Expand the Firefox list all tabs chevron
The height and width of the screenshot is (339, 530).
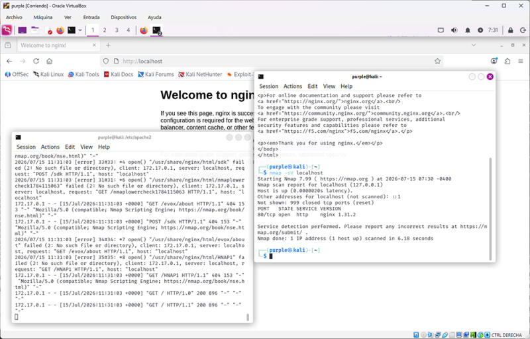(x=474, y=45)
